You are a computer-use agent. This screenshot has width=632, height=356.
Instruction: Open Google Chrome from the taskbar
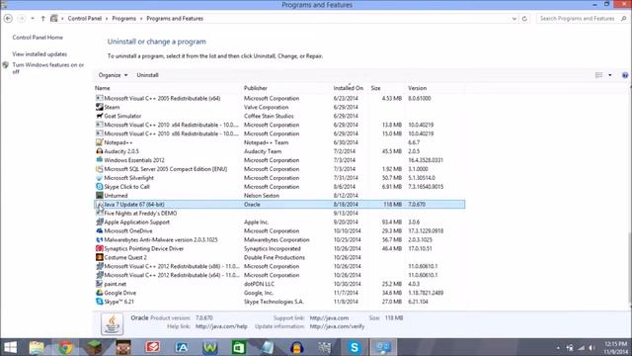65,347
